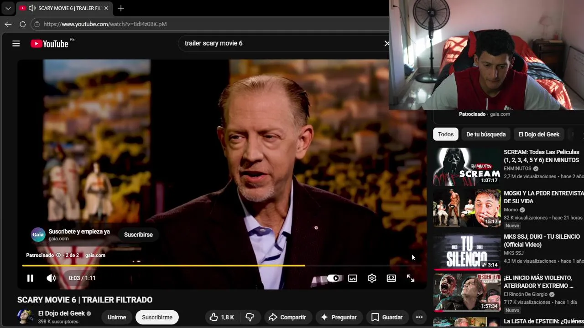
Task: Open Moski entrevista video thumbnail
Action: [x=467, y=208]
